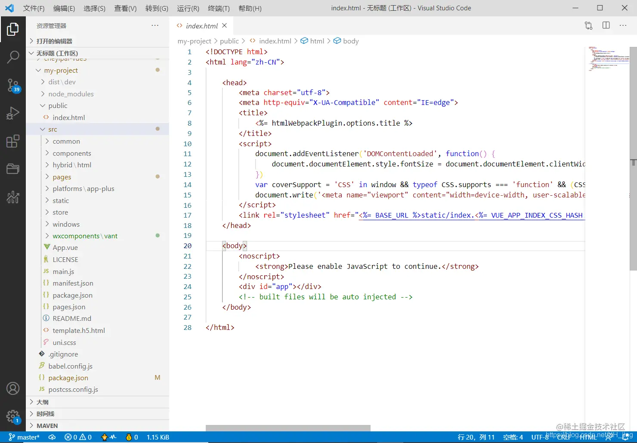Open README.md file in explorer
637x443 pixels.
tap(97, 319)
